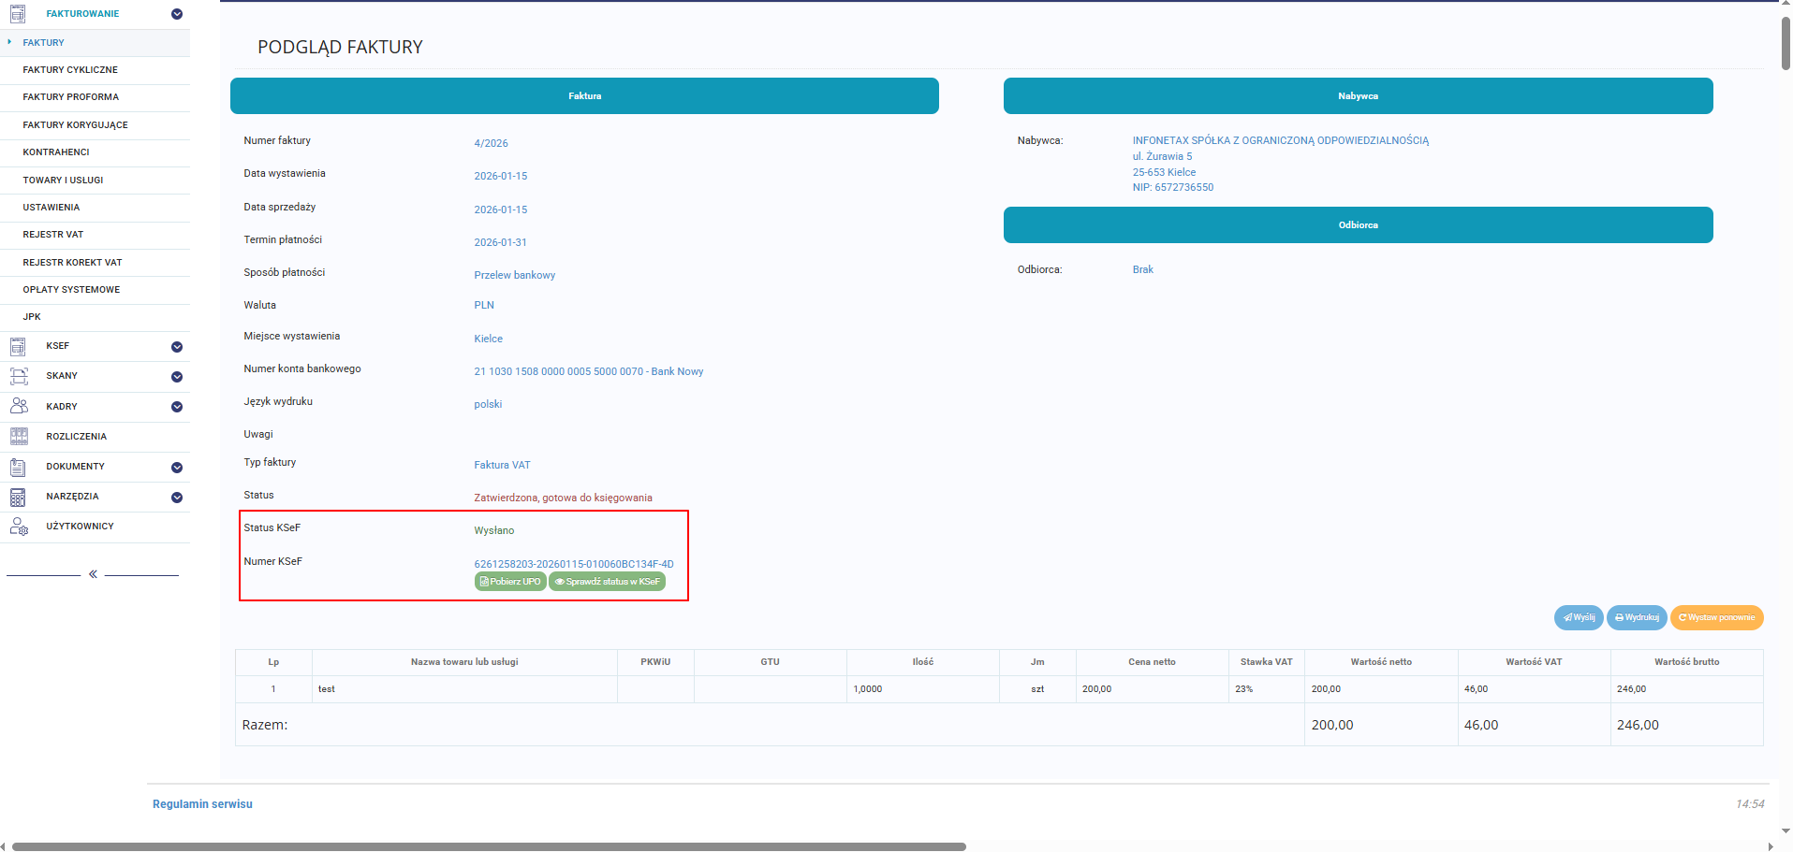Screen dimensions: 1793x852
Task: Click the Pobierz UPO button
Action: 510,582
